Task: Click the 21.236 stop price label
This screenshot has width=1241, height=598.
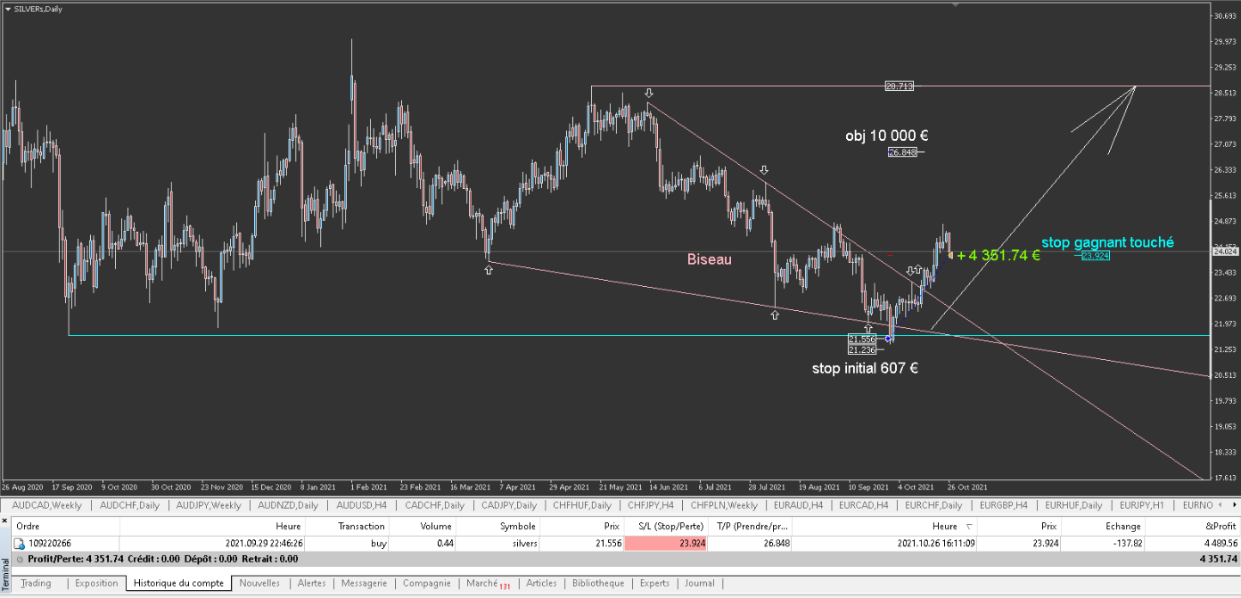Action: point(862,350)
